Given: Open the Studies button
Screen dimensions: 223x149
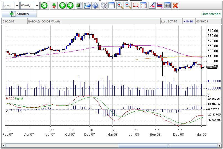Looking at the screenshot, I should 19,14.
